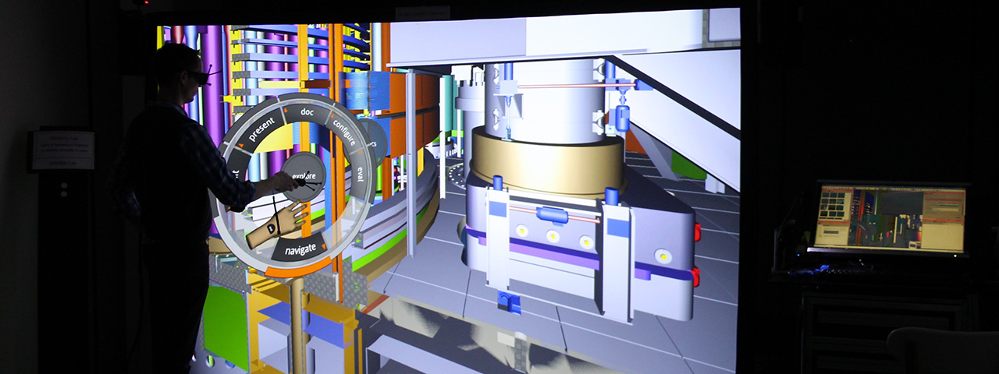The width and height of the screenshot is (999, 374).
Task: Select the "present" segment of the radial menu
Action: pos(262,129)
